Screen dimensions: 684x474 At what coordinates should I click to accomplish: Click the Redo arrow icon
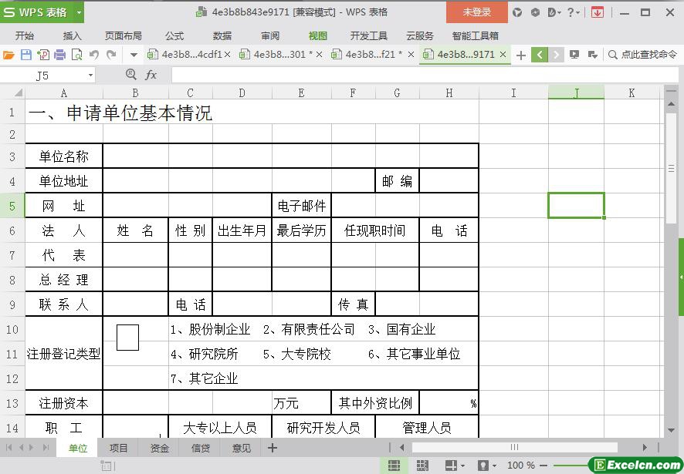coord(112,55)
